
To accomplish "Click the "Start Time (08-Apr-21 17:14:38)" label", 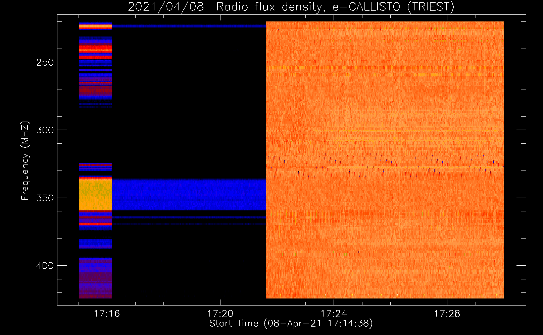I will pos(291,324).
